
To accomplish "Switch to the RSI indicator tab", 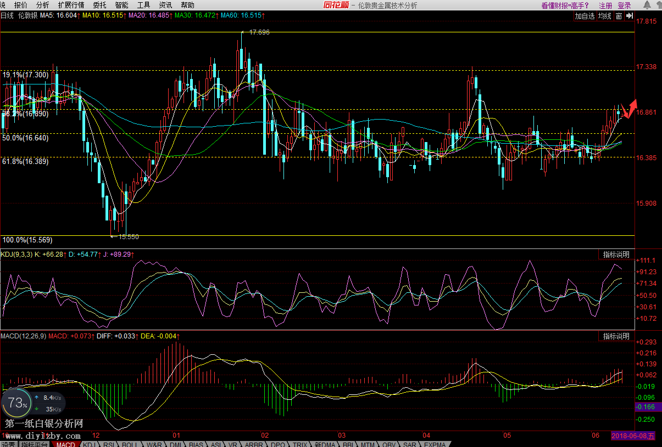I will click(109, 444).
